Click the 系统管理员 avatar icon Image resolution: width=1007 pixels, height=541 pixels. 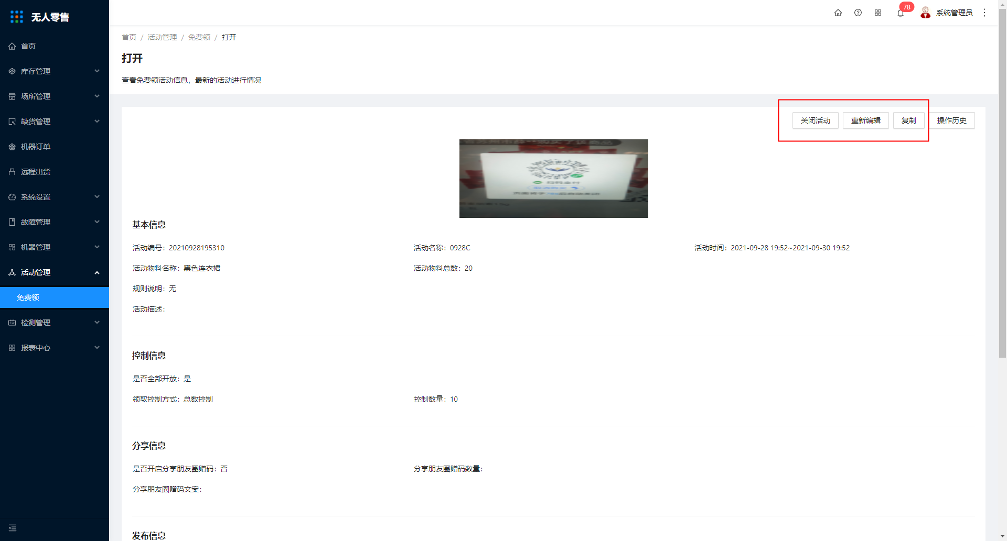(926, 13)
